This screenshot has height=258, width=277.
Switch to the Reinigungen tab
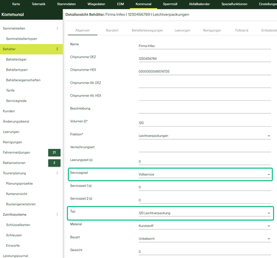point(212,31)
